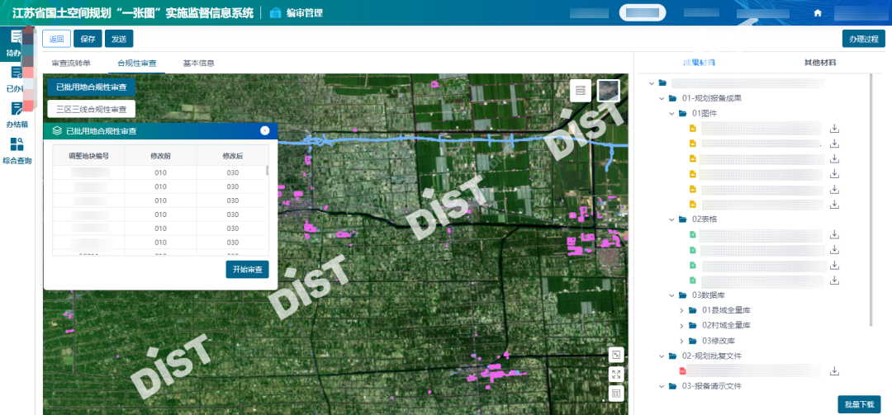Click the 返回 button
Viewport: 892px width, 415px height.
pos(56,39)
